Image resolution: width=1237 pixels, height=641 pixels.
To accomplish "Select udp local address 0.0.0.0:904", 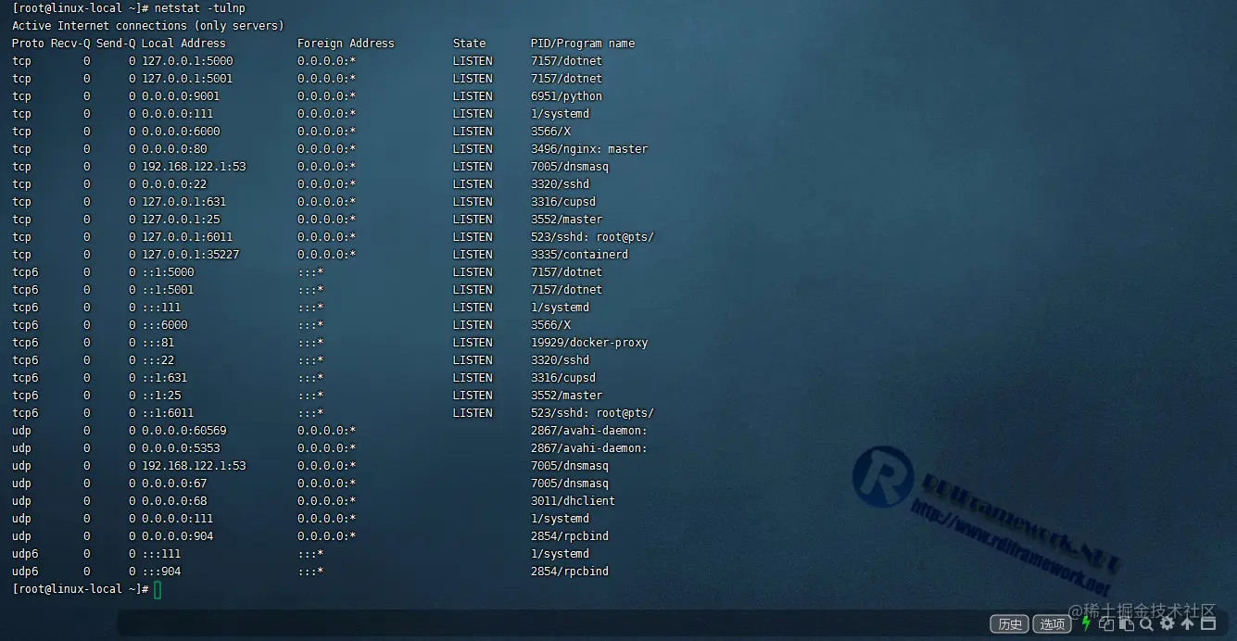I will coord(177,536).
